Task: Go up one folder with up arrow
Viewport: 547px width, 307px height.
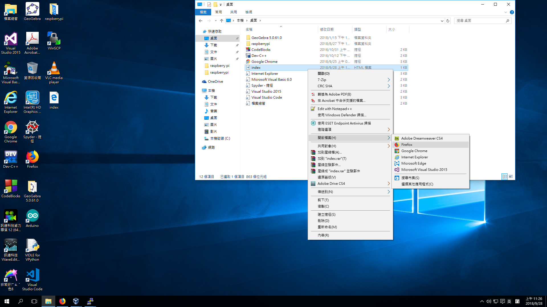Action: pos(222,21)
